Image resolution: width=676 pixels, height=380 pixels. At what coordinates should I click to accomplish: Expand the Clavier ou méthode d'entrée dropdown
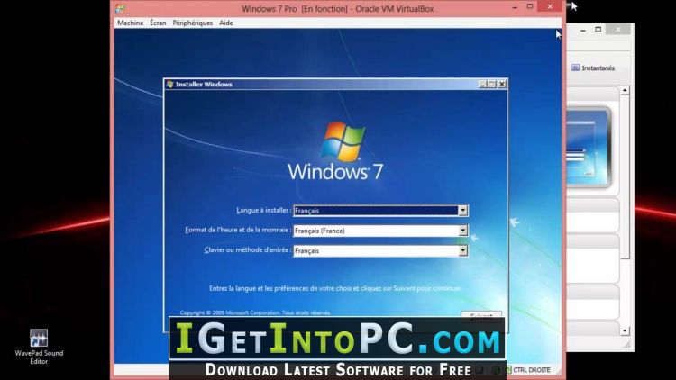462,250
